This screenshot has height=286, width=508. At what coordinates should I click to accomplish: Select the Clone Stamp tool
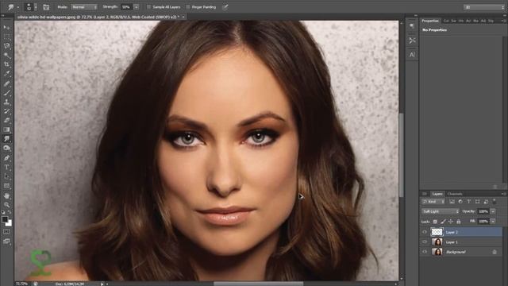(6, 102)
